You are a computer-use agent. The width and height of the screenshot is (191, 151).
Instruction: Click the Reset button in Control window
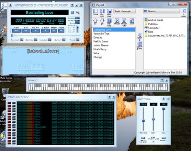[x=163, y=138]
